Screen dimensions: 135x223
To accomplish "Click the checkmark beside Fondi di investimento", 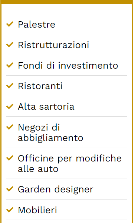I will pyautogui.click(x=10, y=65).
